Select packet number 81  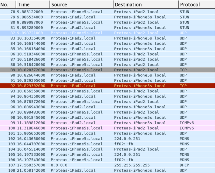click(x=13, y=28)
